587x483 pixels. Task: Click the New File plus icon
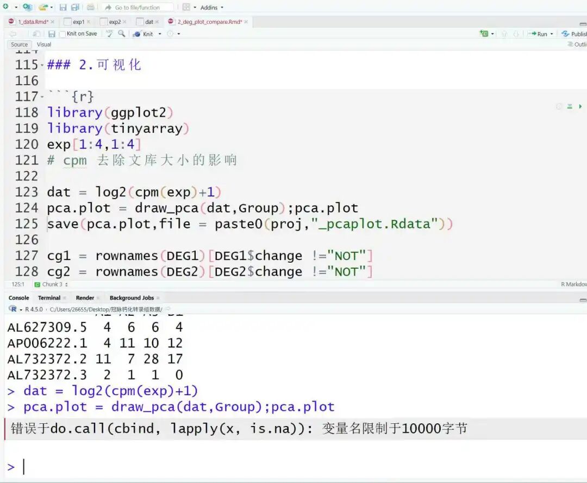[x=5, y=7]
